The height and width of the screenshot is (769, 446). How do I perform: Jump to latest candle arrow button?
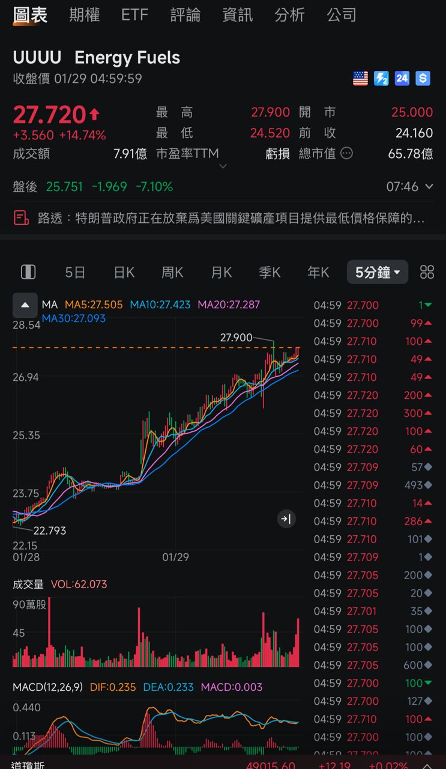point(286,519)
